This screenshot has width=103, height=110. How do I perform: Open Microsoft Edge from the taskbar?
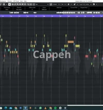(6, 108)
